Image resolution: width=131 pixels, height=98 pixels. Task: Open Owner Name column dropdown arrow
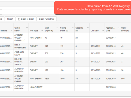pyautogui.click(x=27, y=28)
